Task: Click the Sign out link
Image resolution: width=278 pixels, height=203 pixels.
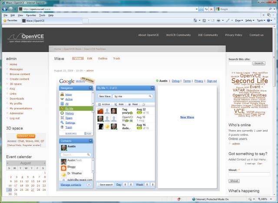Action: [x=212, y=81]
